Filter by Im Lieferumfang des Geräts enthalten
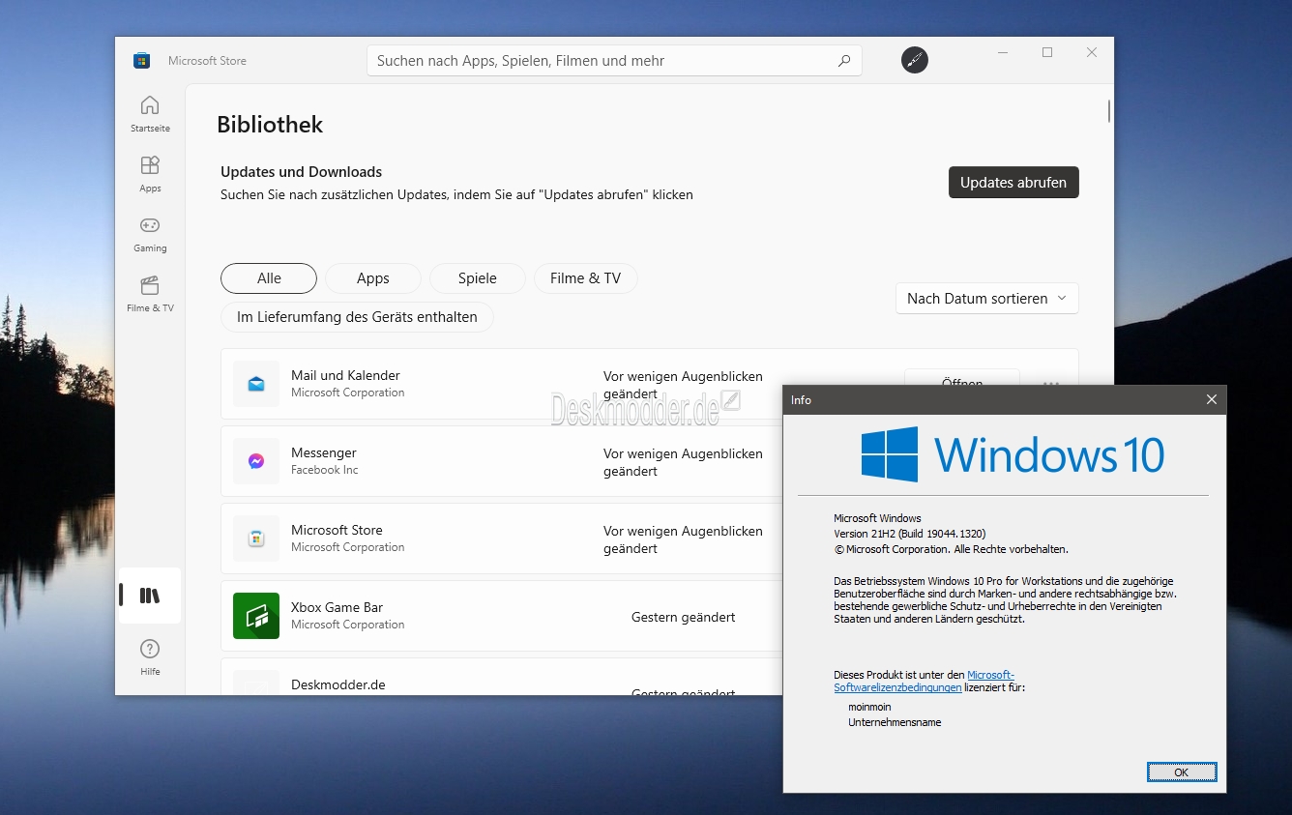This screenshot has height=815, width=1292. pos(357,317)
